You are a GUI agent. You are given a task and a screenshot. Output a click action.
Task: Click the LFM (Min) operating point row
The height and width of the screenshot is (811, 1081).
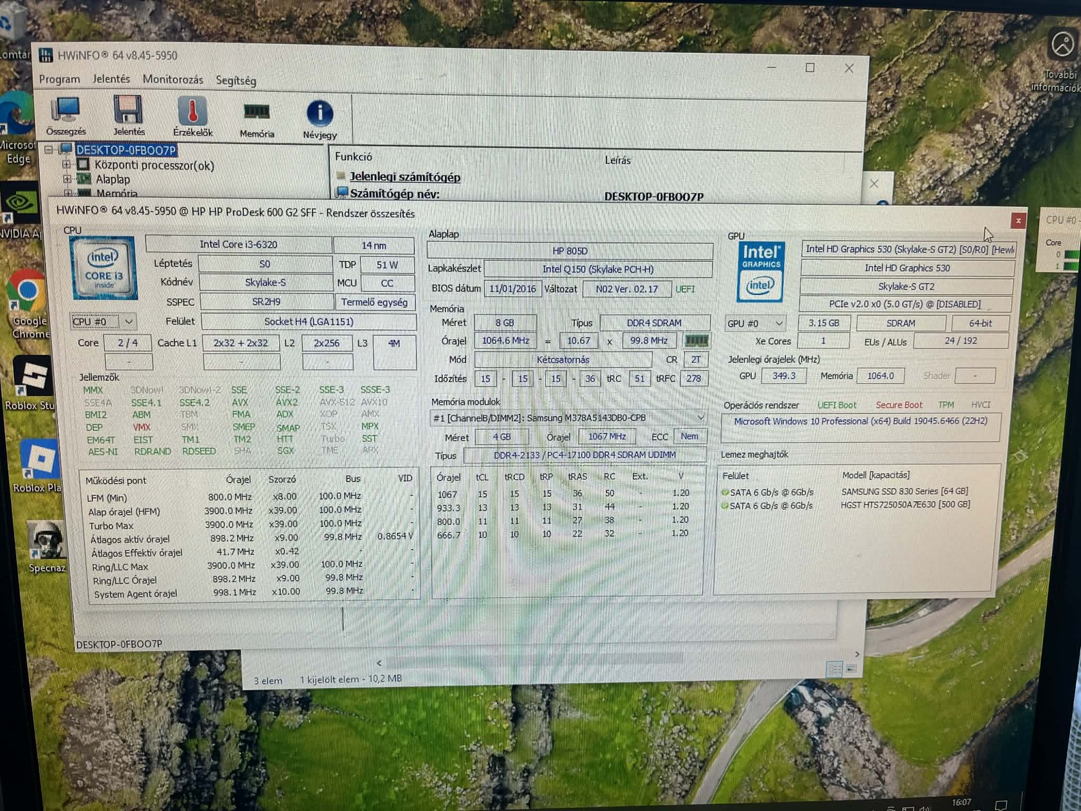pos(250,497)
